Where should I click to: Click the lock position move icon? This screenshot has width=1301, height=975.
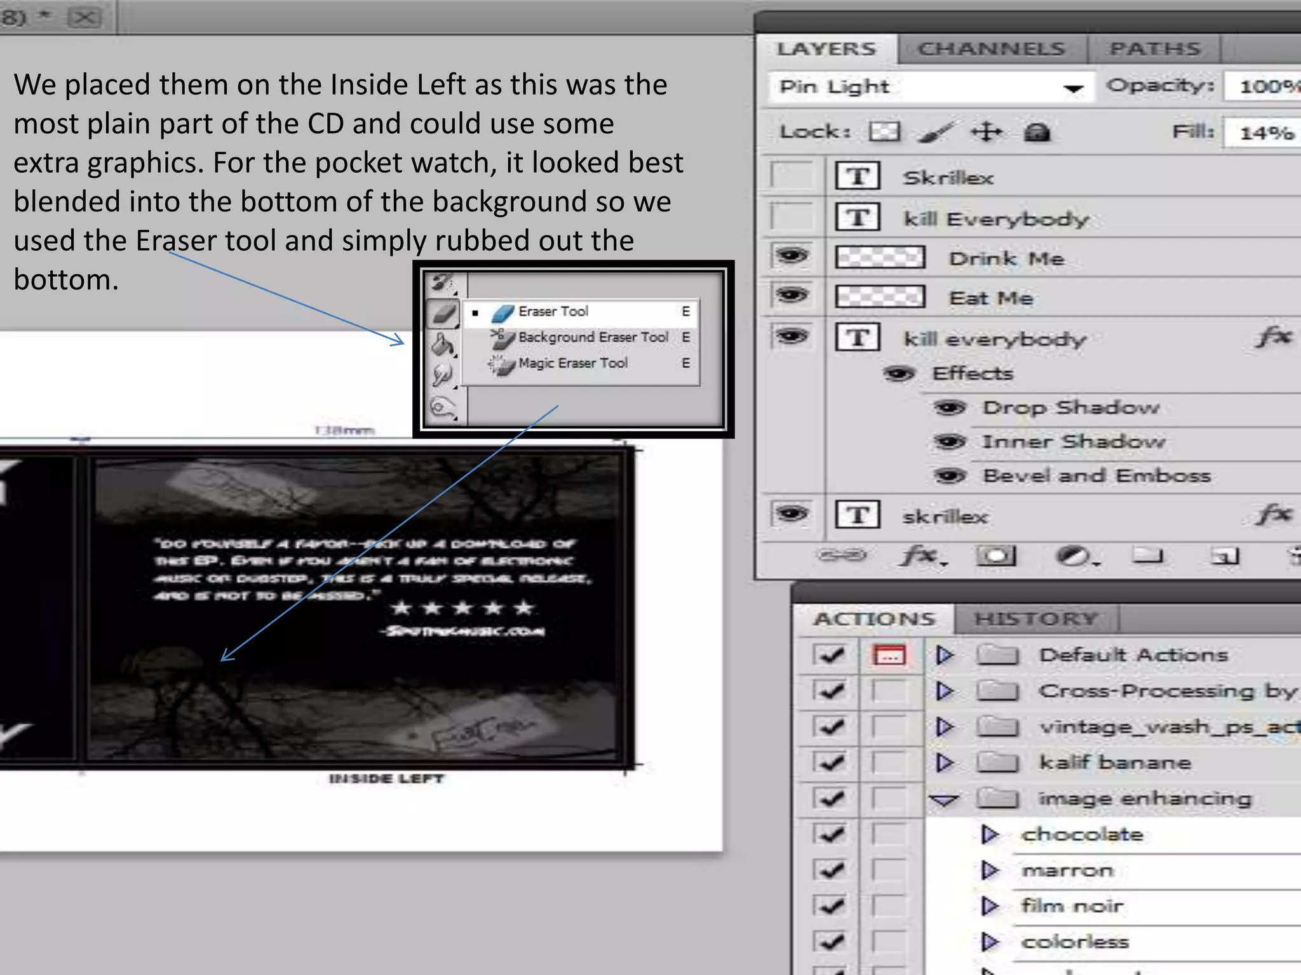click(986, 132)
